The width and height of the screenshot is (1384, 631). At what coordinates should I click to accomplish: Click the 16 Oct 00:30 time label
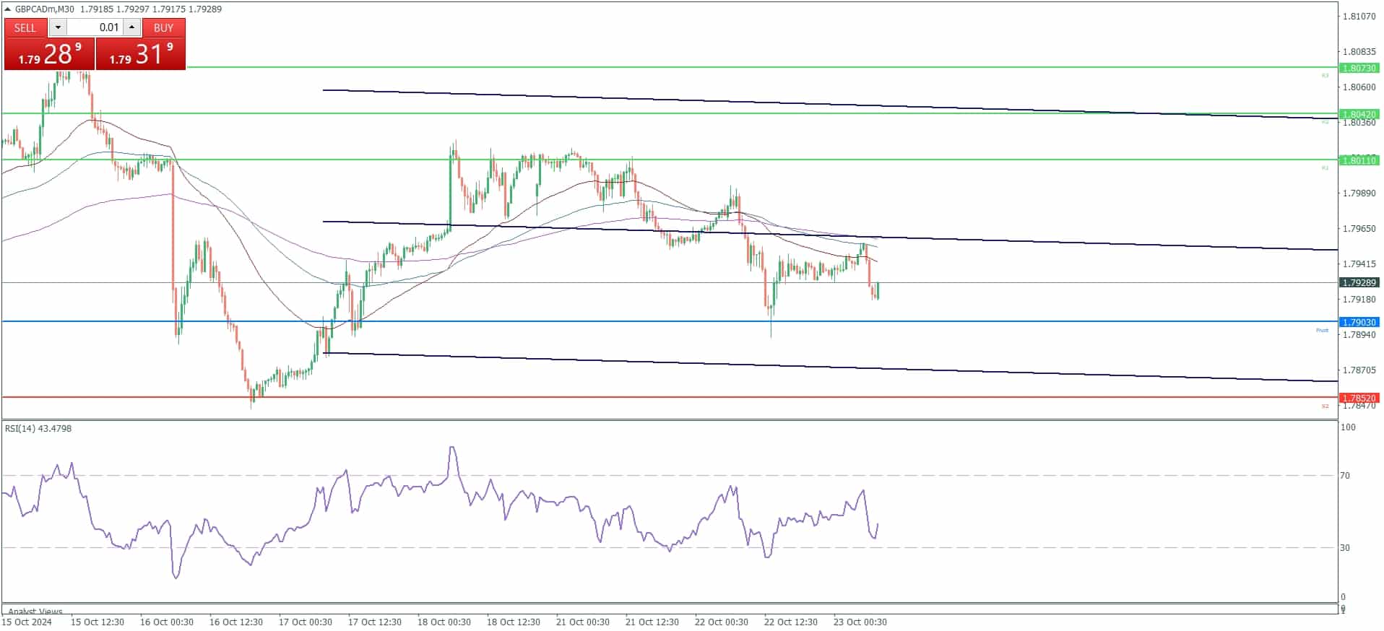(167, 622)
